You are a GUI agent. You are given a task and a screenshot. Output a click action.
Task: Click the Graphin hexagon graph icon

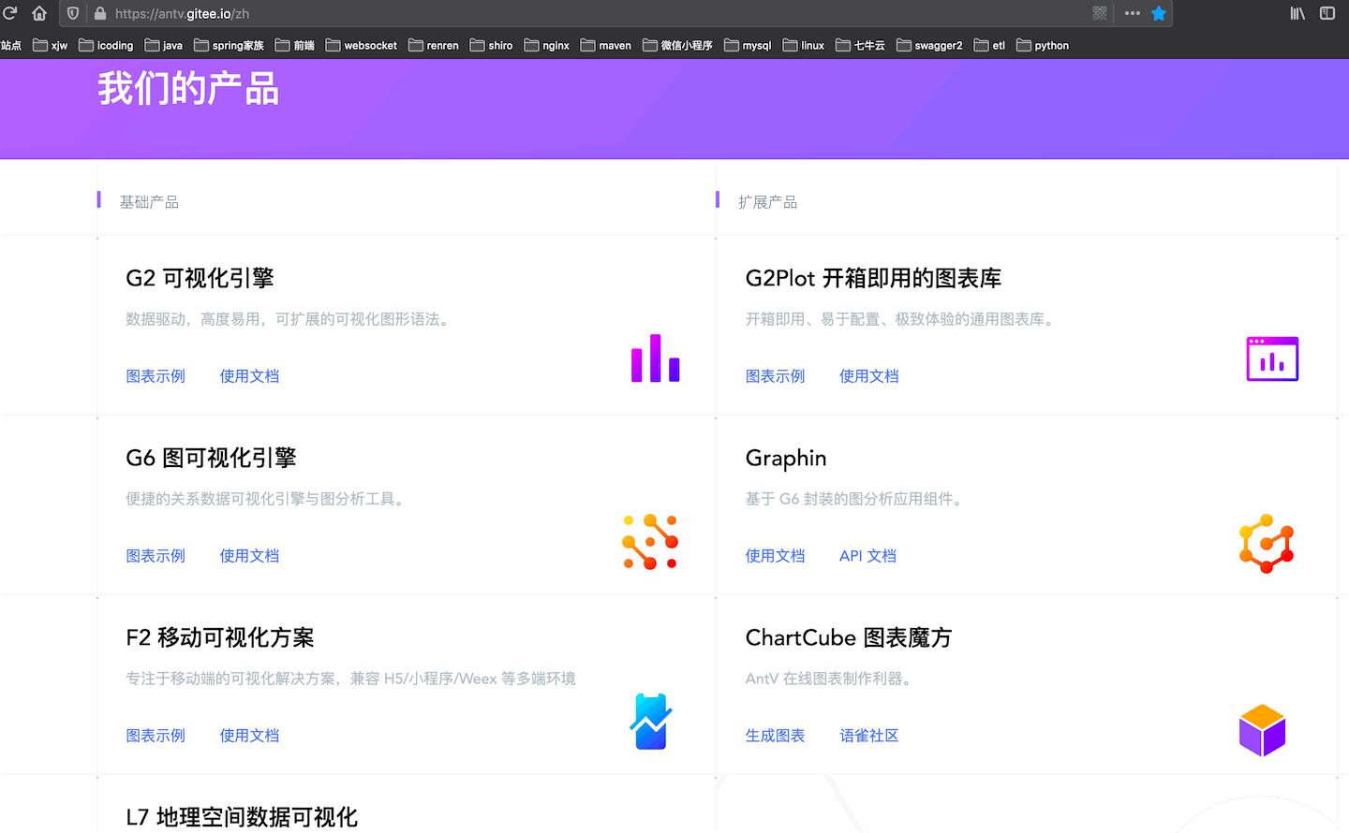tap(1267, 543)
